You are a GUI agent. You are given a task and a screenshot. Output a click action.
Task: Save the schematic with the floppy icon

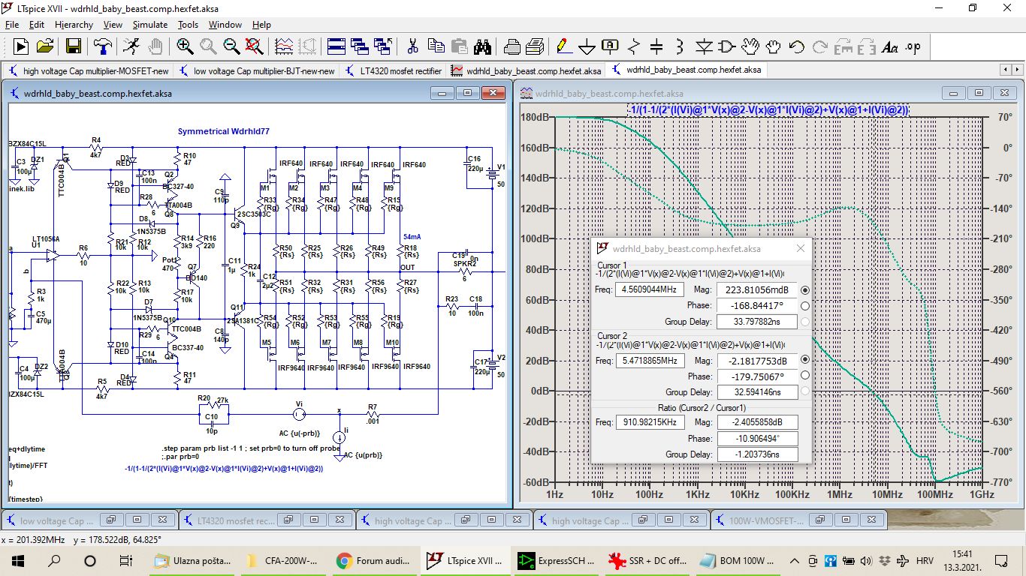(74, 46)
